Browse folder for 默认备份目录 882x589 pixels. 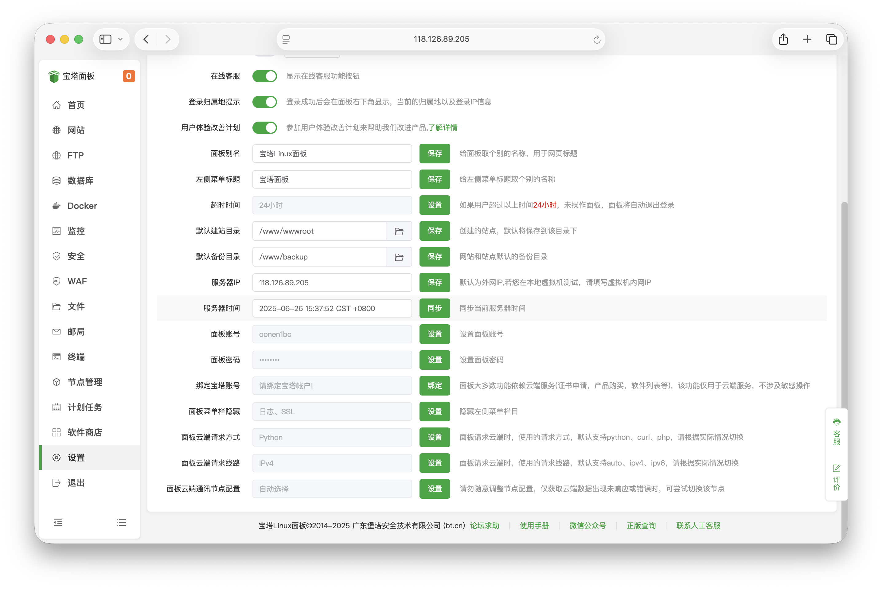399,256
